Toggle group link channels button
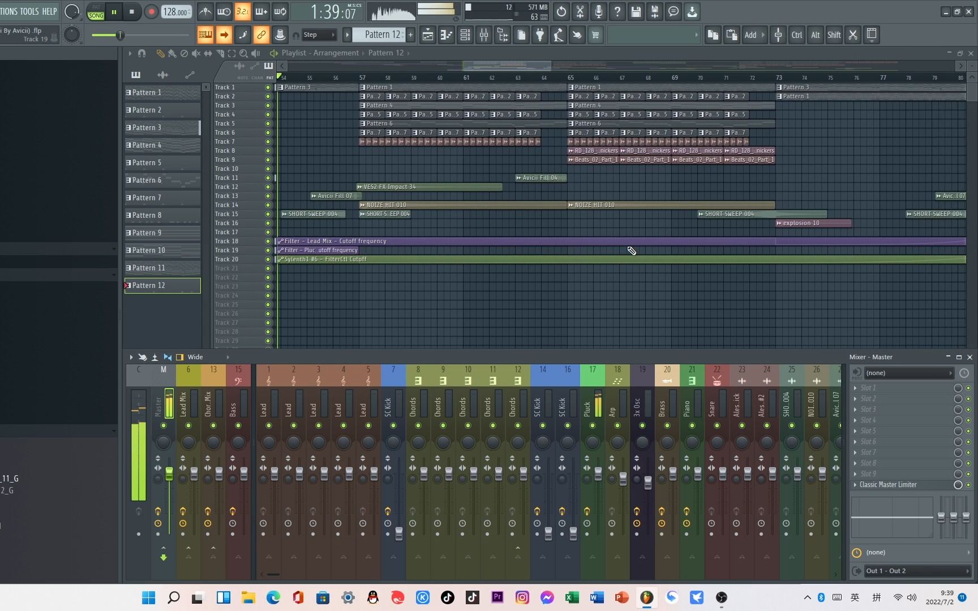 [x=261, y=35]
